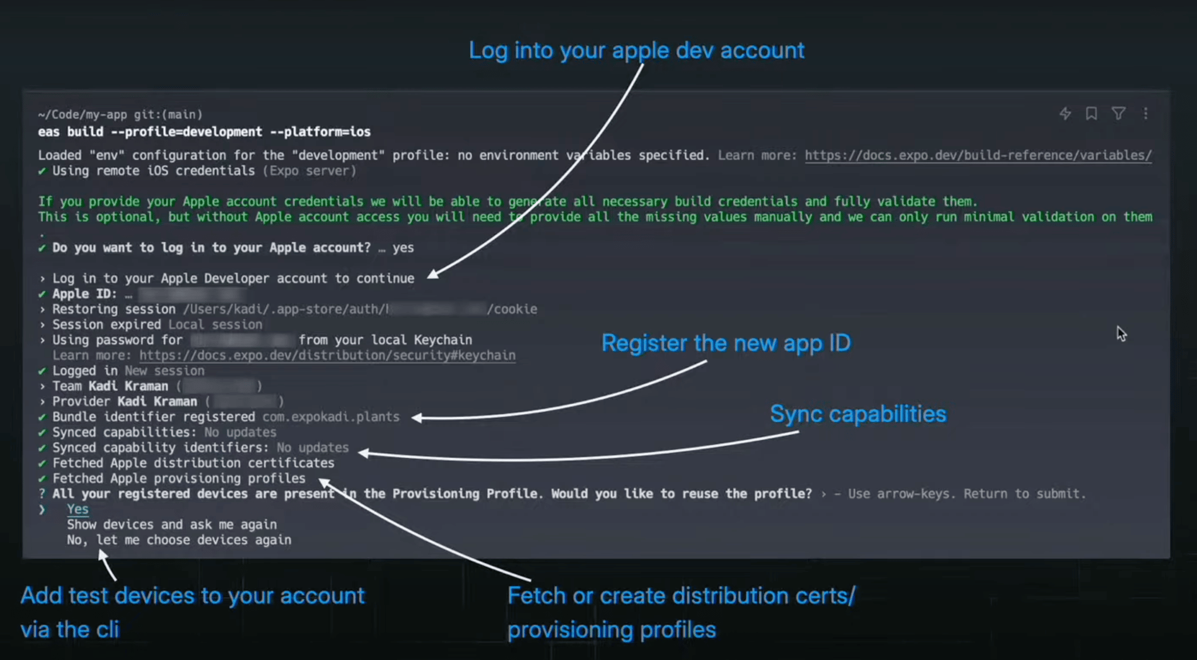Viewport: 1197px width, 660px height.
Task: Click the lightning bolt icon in terminal block
Action: 1065,114
